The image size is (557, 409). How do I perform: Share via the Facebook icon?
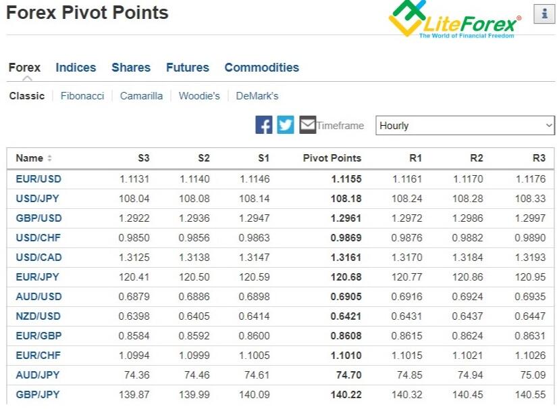(263, 125)
